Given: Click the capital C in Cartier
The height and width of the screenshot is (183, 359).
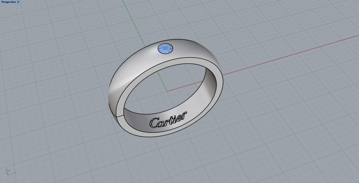Looking at the screenshot, I should pos(154,123).
